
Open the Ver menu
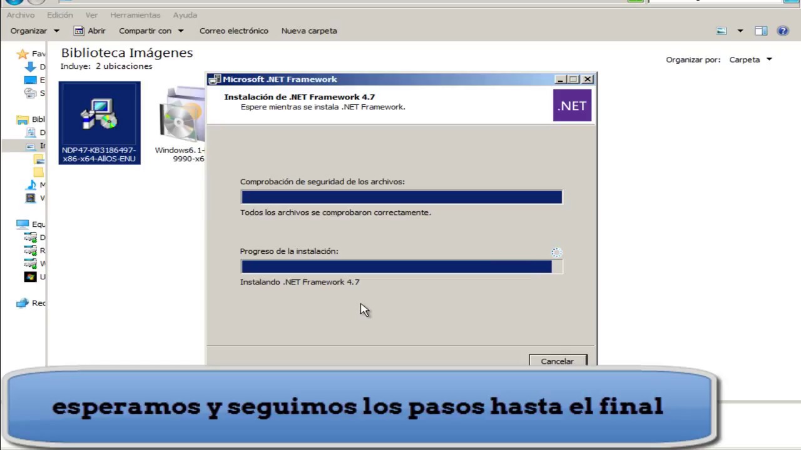91,15
